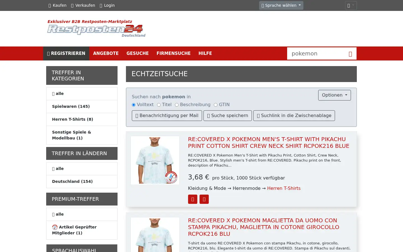
Task: Open the Login link
Action: (107, 5)
